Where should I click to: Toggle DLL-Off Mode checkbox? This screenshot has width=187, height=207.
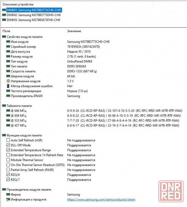[8, 145]
